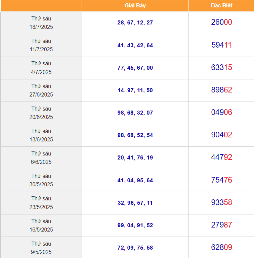Click special prize number 63315
Viewport: 254px width, 258px height.
[221, 67]
